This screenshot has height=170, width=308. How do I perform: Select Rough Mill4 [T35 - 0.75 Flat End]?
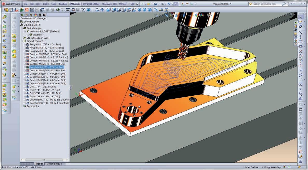[47, 67]
